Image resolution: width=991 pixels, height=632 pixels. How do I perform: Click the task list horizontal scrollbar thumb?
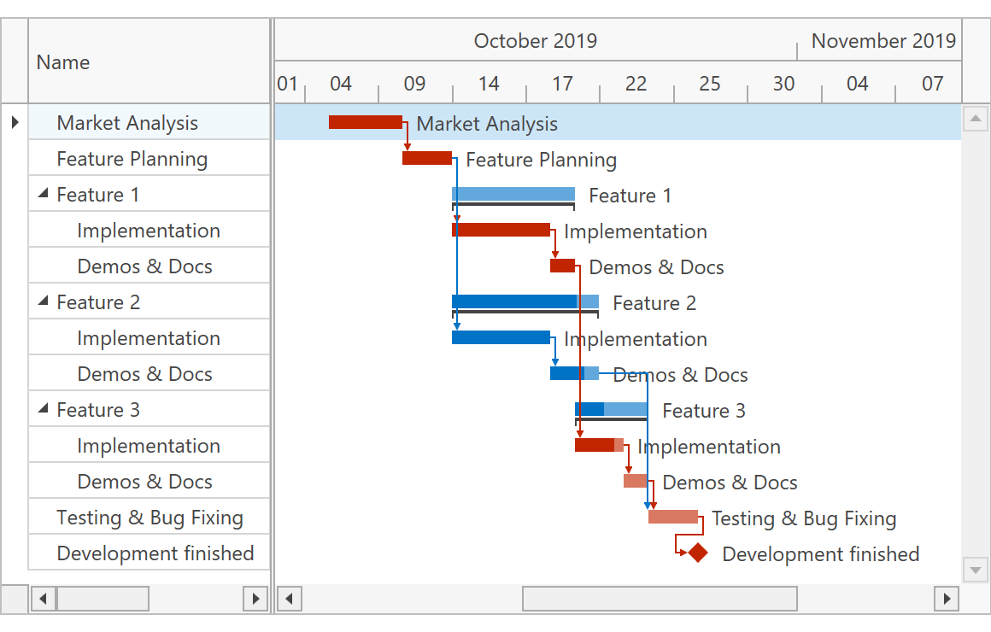[x=103, y=599]
